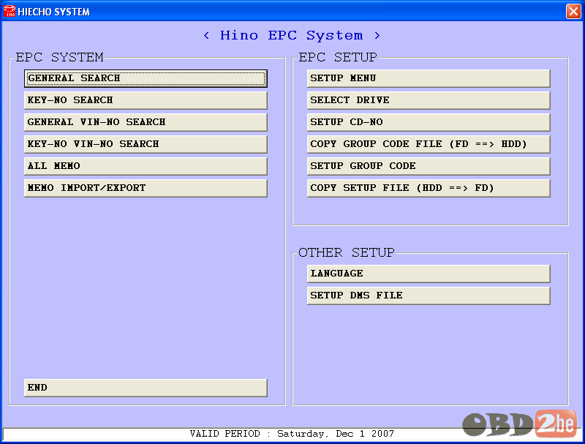Open SETUP CD-NO
585x444 pixels.
pyautogui.click(x=429, y=122)
